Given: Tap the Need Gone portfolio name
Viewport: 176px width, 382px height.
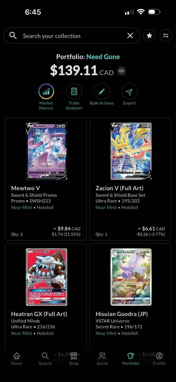Looking at the screenshot, I should [x=103, y=57].
